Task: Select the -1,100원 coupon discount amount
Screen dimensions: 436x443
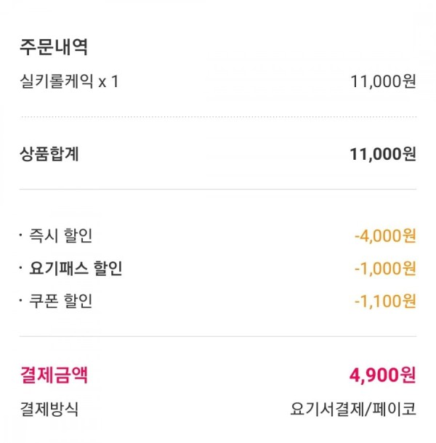Action: pyautogui.click(x=385, y=301)
